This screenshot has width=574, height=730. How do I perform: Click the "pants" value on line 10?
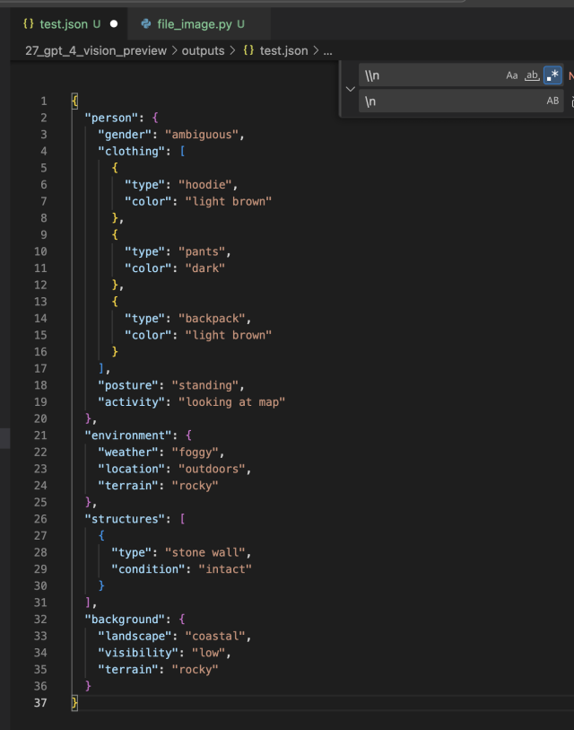click(202, 252)
